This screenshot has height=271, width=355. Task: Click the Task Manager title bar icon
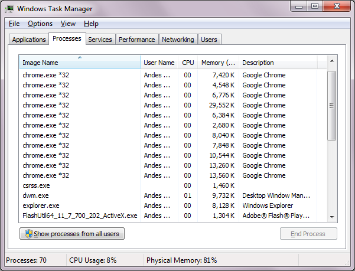pyautogui.click(x=10, y=8)
